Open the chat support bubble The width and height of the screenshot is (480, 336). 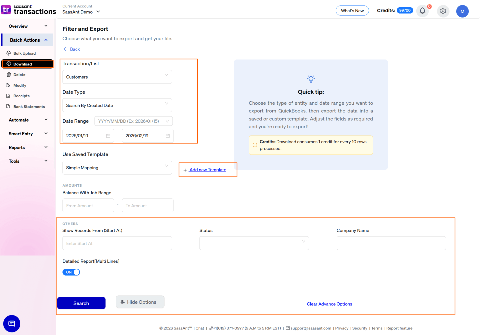click(11, 323)
